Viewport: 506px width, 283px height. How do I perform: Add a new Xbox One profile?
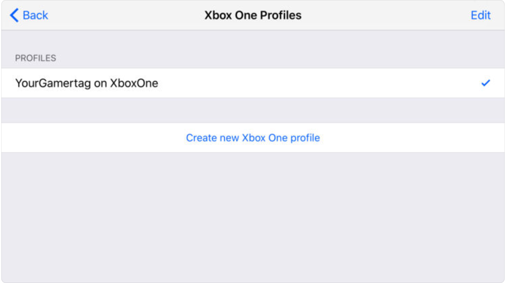(x=253, y=137)
